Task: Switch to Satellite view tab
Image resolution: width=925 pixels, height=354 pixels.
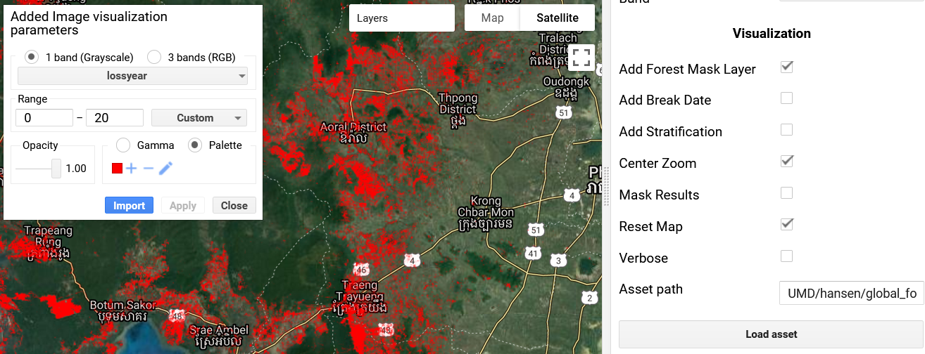Action: click(557, 18)
